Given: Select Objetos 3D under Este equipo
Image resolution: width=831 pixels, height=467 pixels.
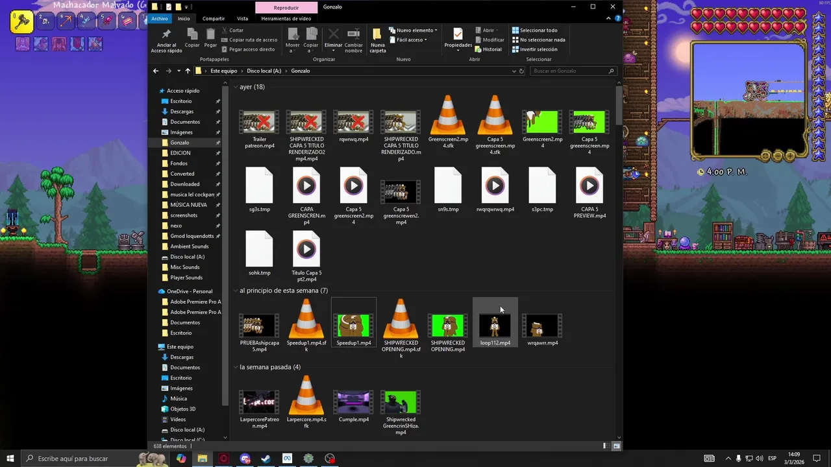Looking at the screenshot, I should click(x=183, y=409).
